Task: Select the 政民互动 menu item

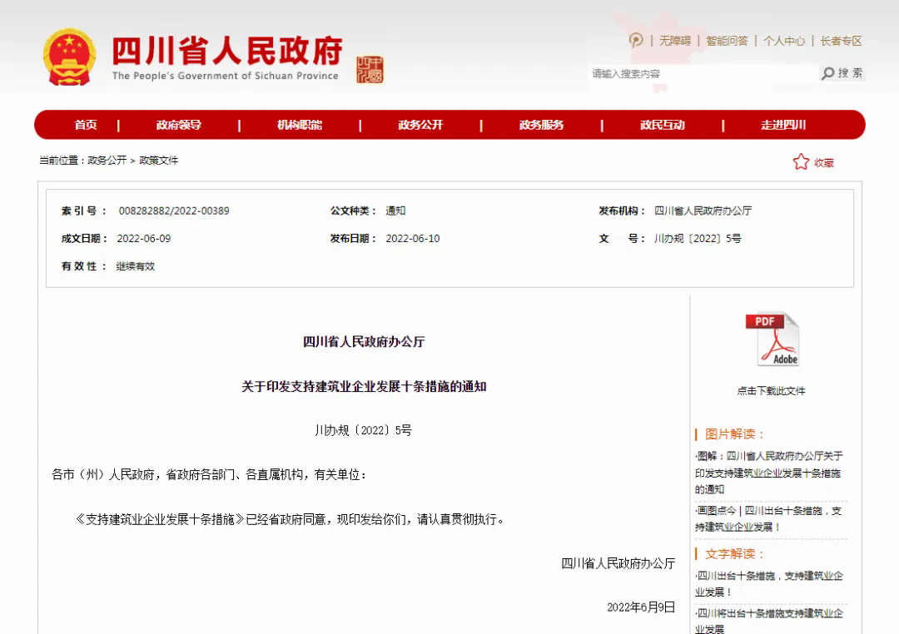Action: coord(663,125)
